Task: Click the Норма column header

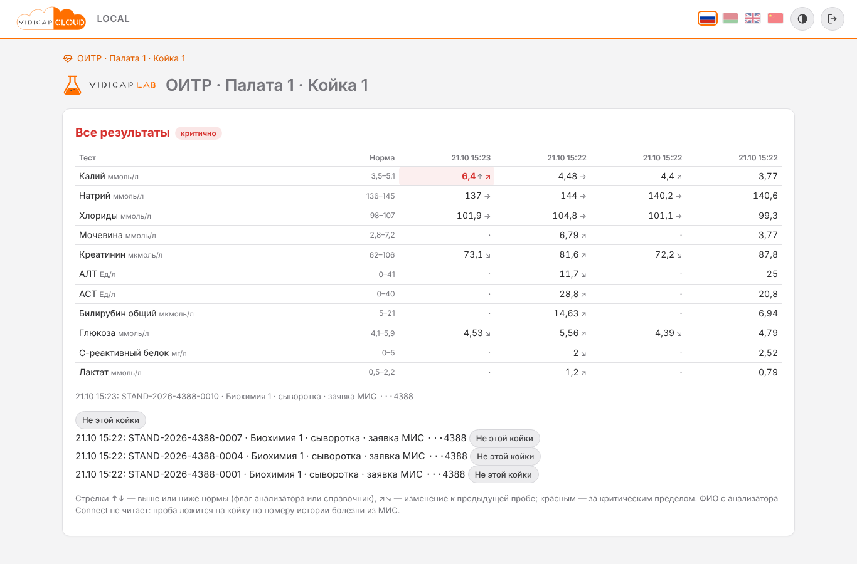Action: point(382,158)
